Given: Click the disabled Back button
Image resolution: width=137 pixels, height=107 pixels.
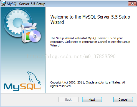Looking at the screenshot, I should pos(68,100).
